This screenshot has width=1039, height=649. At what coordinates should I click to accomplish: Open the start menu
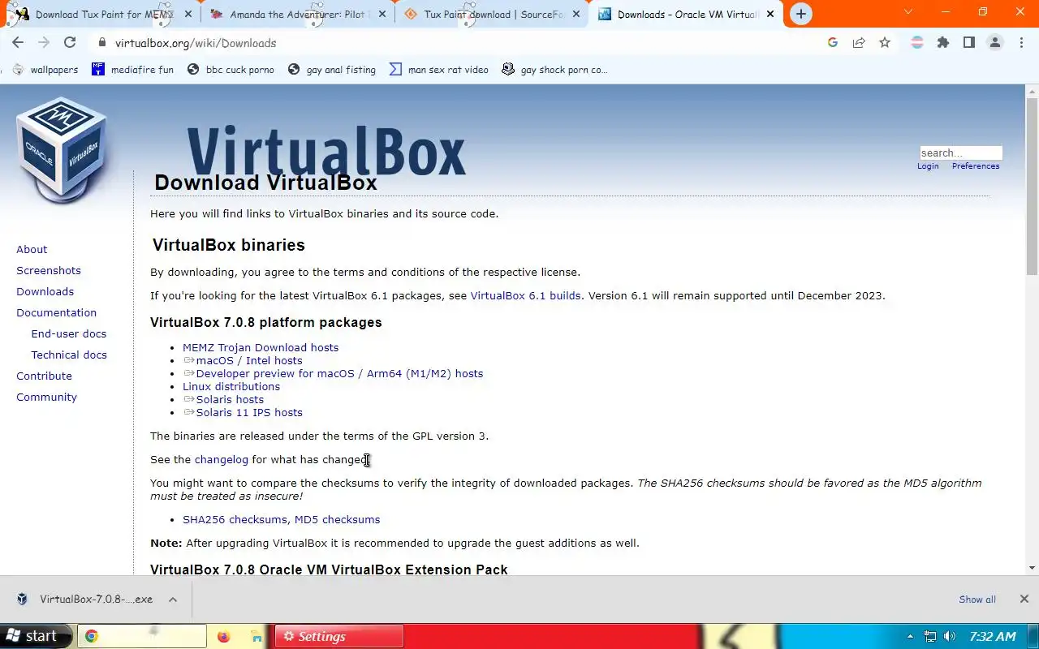pos(37,636)
